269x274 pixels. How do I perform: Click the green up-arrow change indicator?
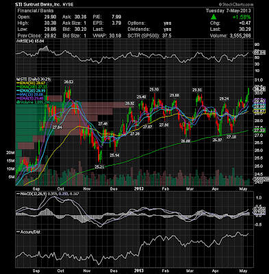point(214,17)
